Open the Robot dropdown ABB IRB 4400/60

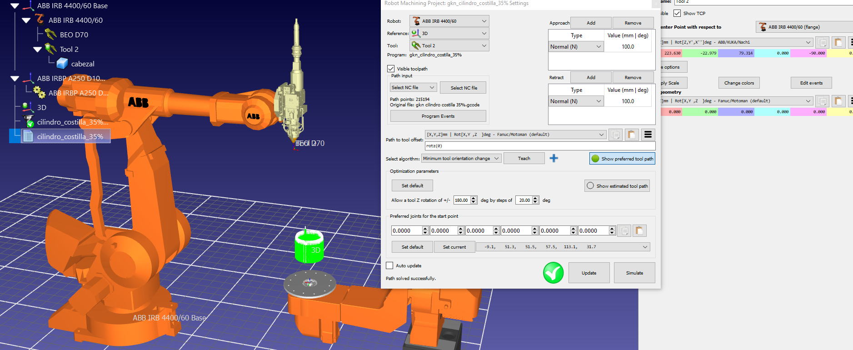tap(449, 21)
